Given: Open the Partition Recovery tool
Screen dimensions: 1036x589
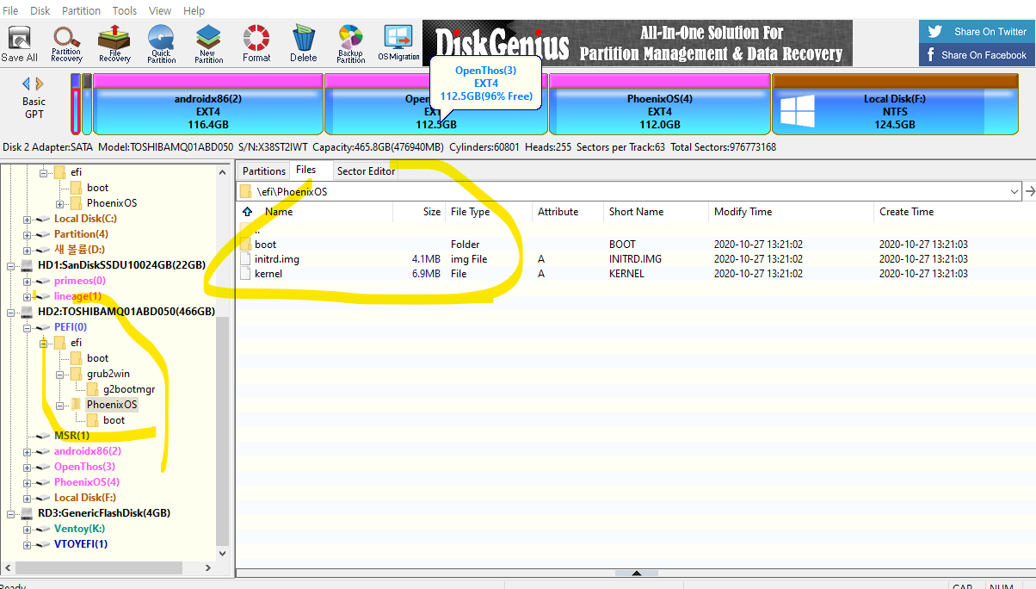Looking at the screenshot, I should [x=66, y=44].
